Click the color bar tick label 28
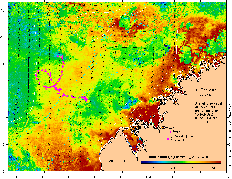The height and width of the screenshot is (179, 232). (x=152, y=168)
